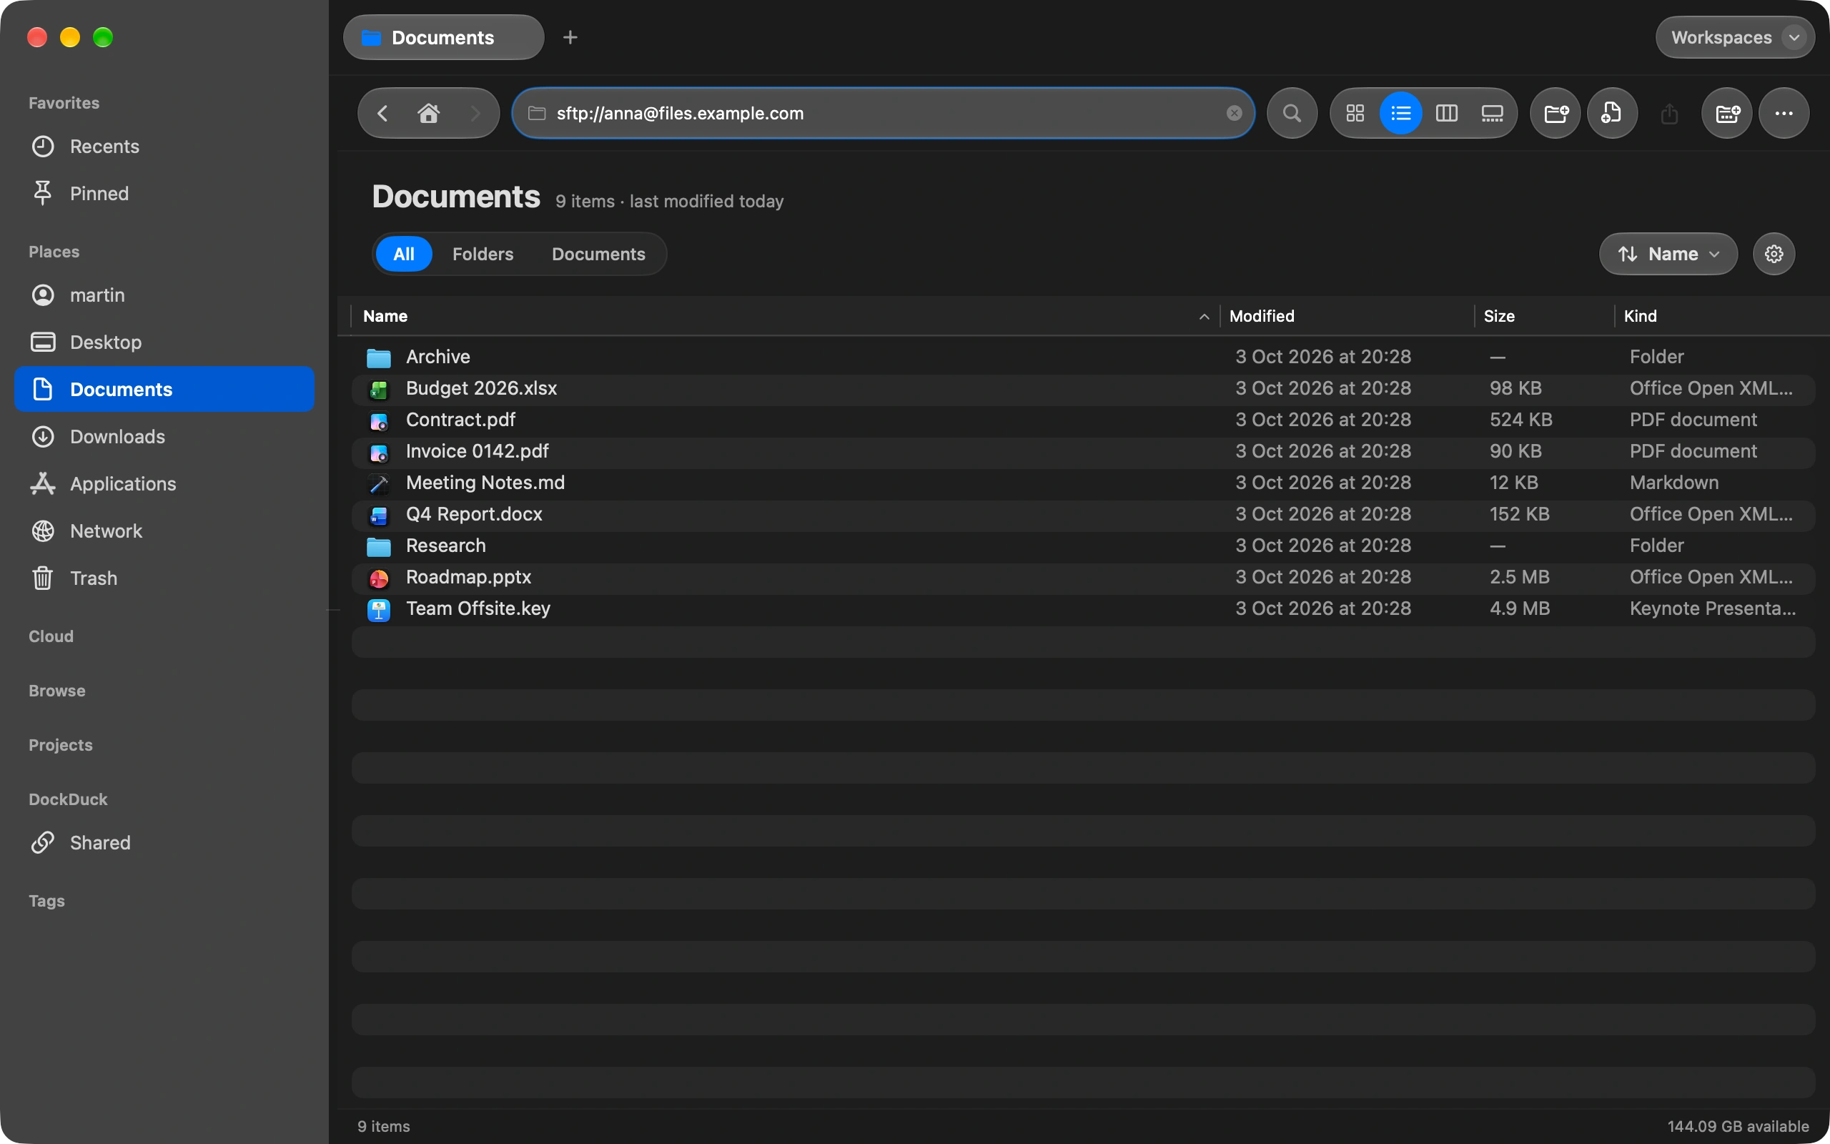Screen dimensions: 1830x1144
Task: Open view settings gear
Action: 1774,255
